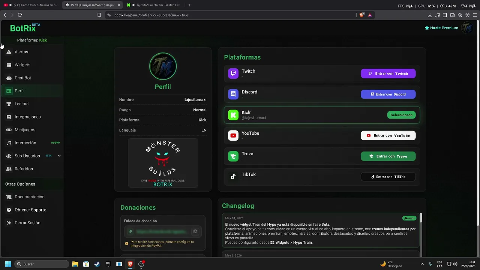This screenshot has width=480, height=270.
Task: Expand the Sub-Usuarios submenu chevron
Action: tap(59, 156)
